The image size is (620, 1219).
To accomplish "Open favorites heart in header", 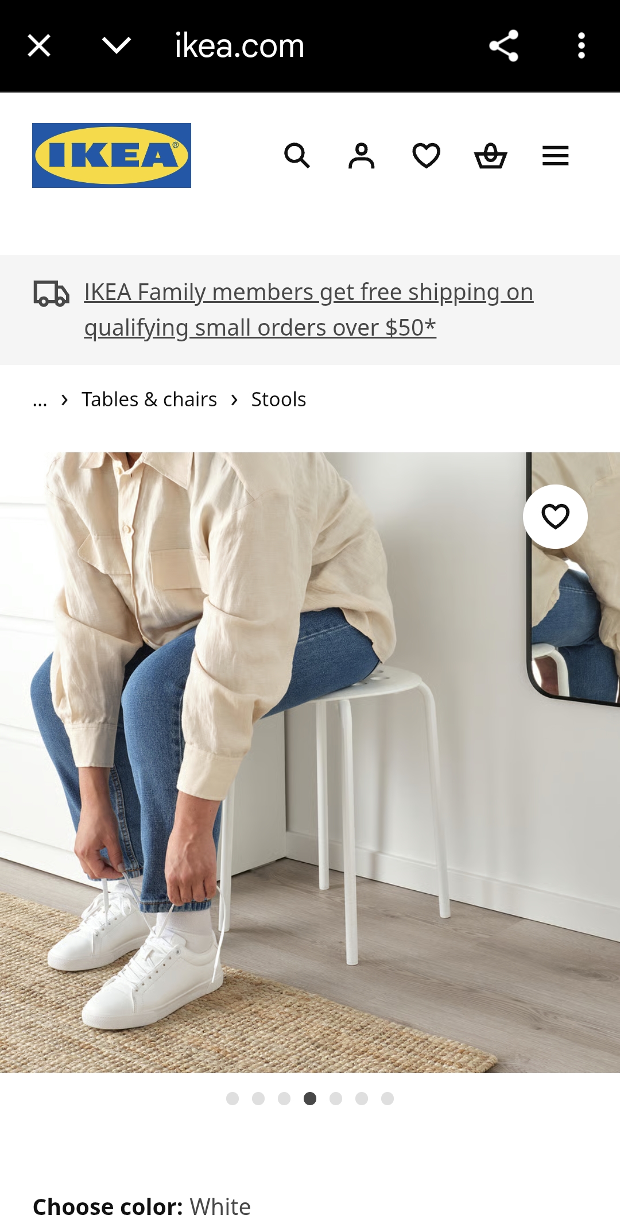I will (x=426, y=156).
